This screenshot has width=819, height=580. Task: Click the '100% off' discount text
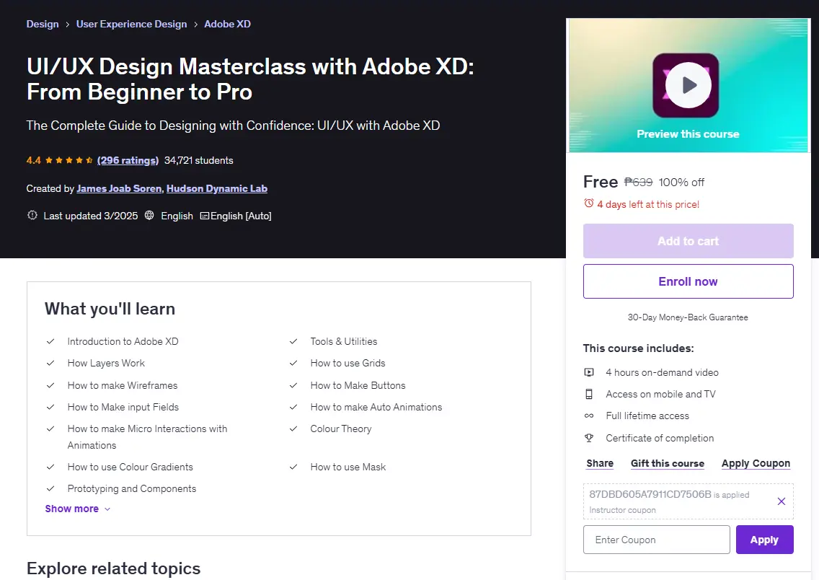coord(681,183)
